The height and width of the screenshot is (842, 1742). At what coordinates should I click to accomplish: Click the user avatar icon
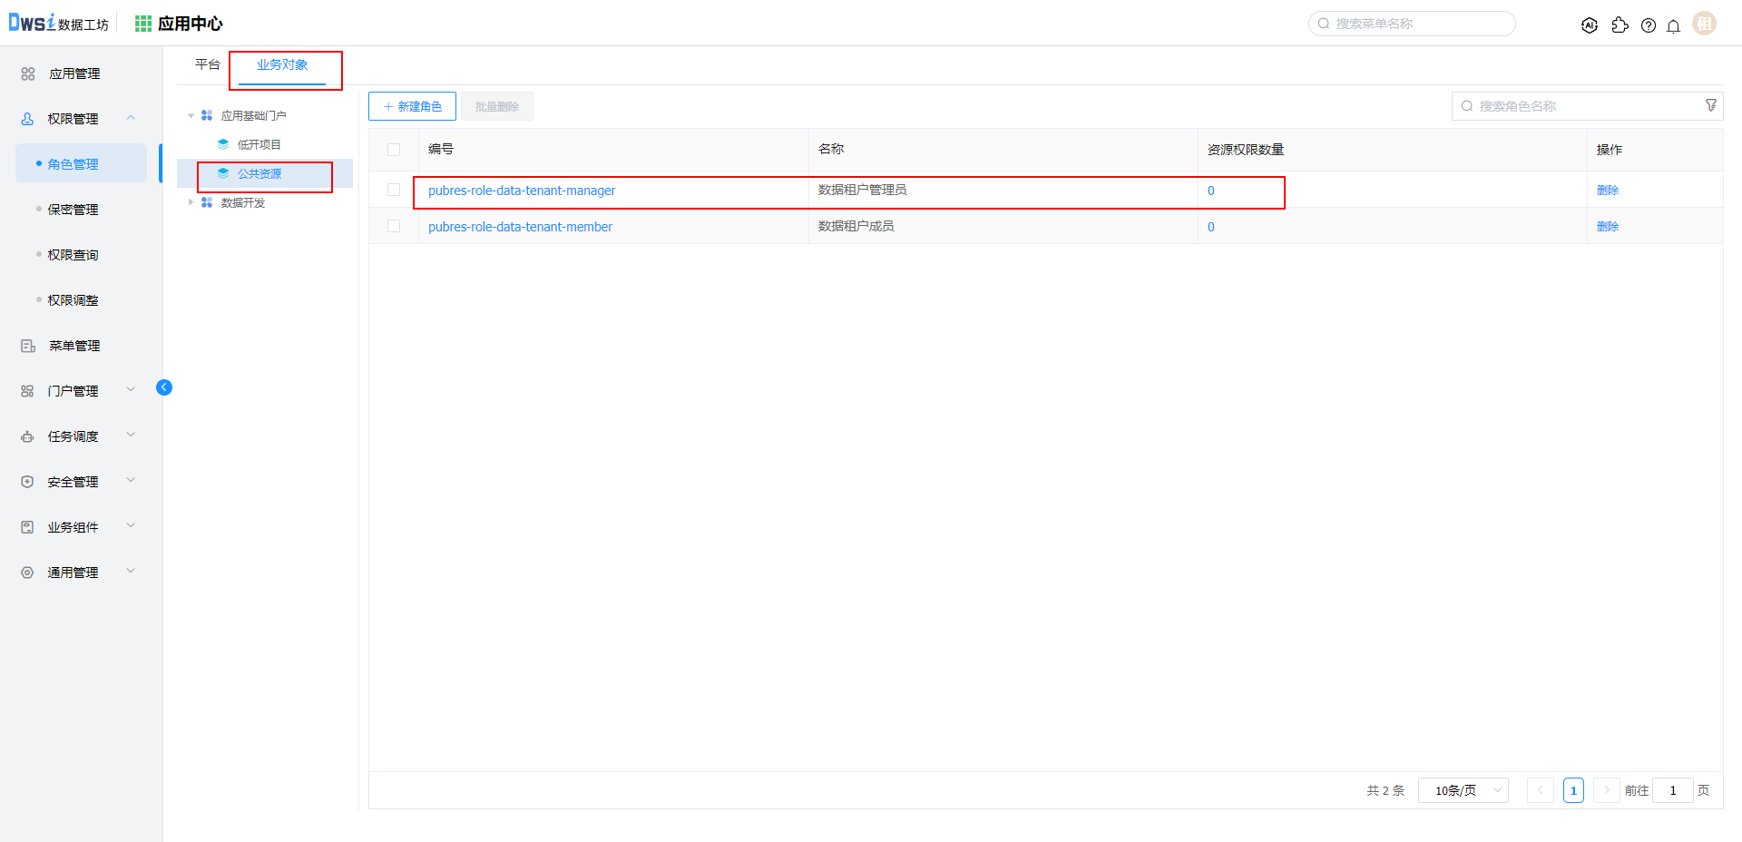pyautogui.click(x=1704, y=24)
